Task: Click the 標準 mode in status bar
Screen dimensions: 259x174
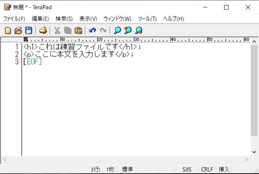Action: [x=127, y=169]
